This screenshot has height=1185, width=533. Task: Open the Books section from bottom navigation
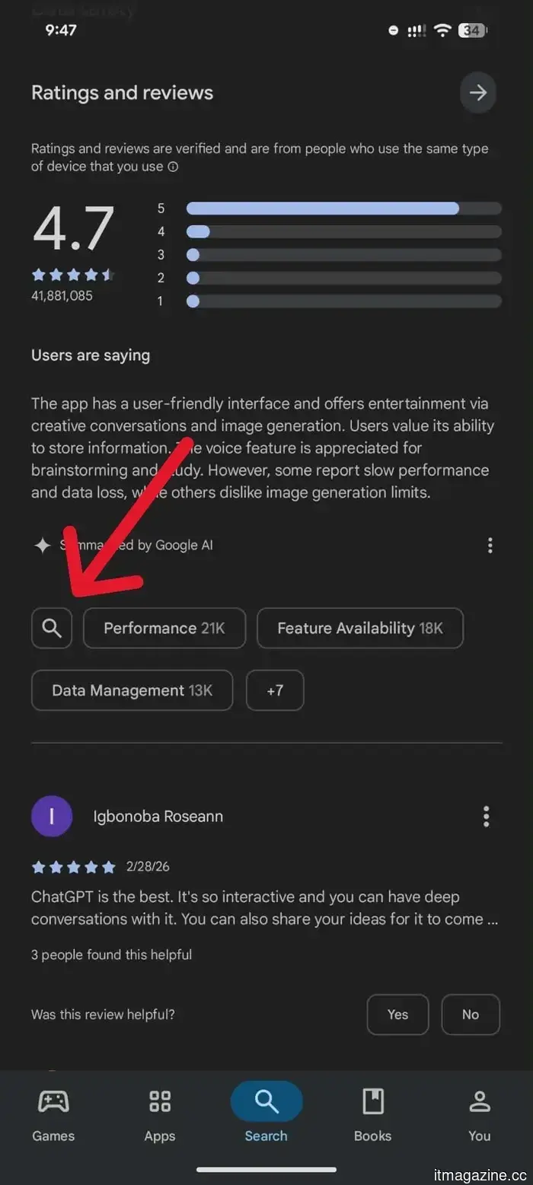tap(372, 1101)
